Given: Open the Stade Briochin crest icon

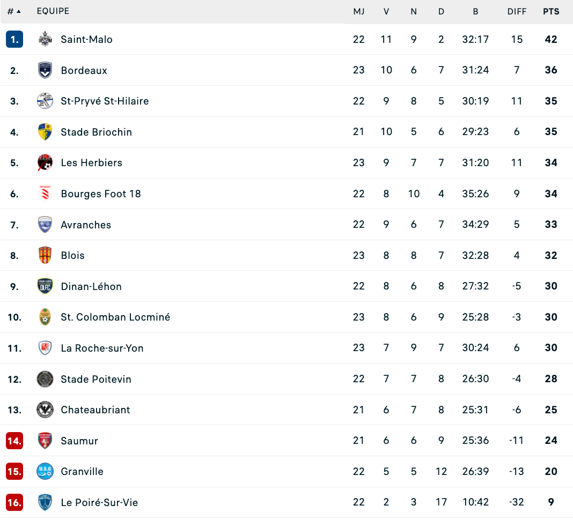Looking at the screenshot, I should 45,132.
